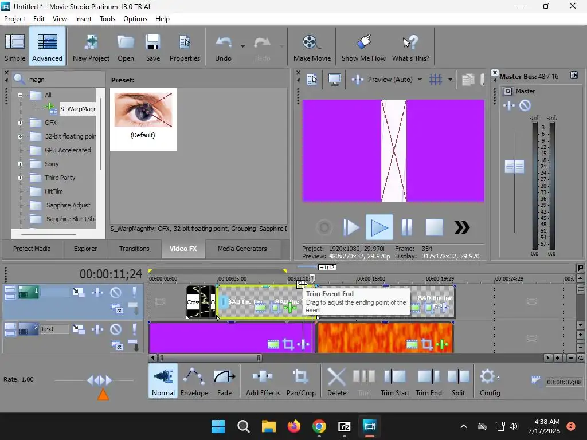Click Add Effects tool
The width and height of the screenshot is (587, 440).
(263, 381)
